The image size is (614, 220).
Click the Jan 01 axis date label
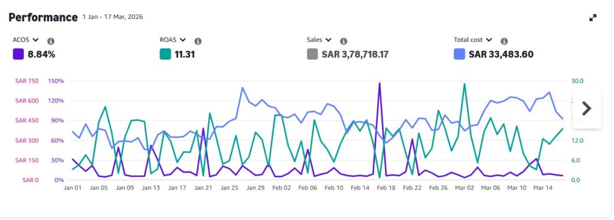73,188
